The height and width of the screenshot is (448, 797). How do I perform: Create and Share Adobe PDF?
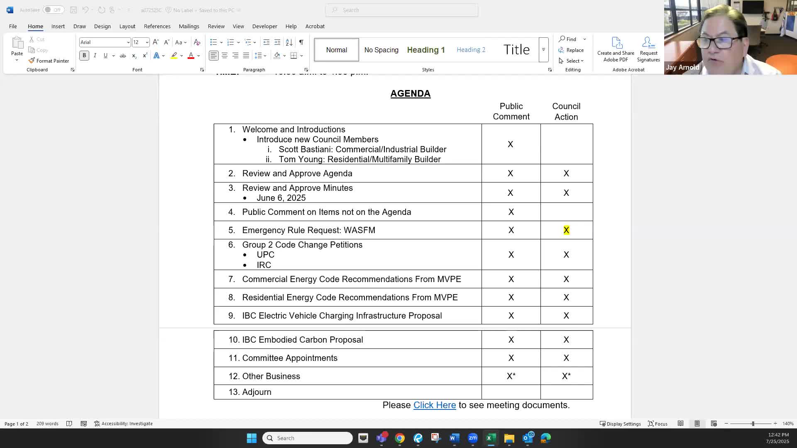(616, 49)
